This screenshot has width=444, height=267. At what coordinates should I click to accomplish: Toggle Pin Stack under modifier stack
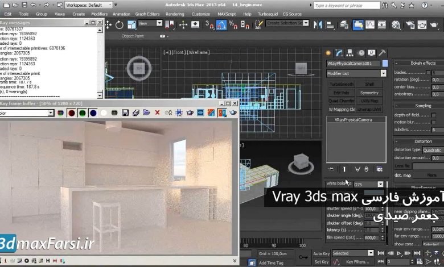point(331,169)
